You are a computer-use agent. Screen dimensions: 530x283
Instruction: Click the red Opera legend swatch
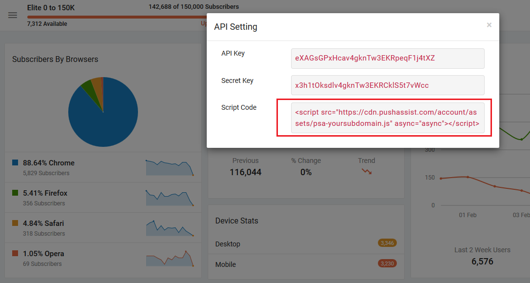click(15, 253)
